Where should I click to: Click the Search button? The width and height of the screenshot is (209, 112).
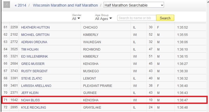(165, 18)
